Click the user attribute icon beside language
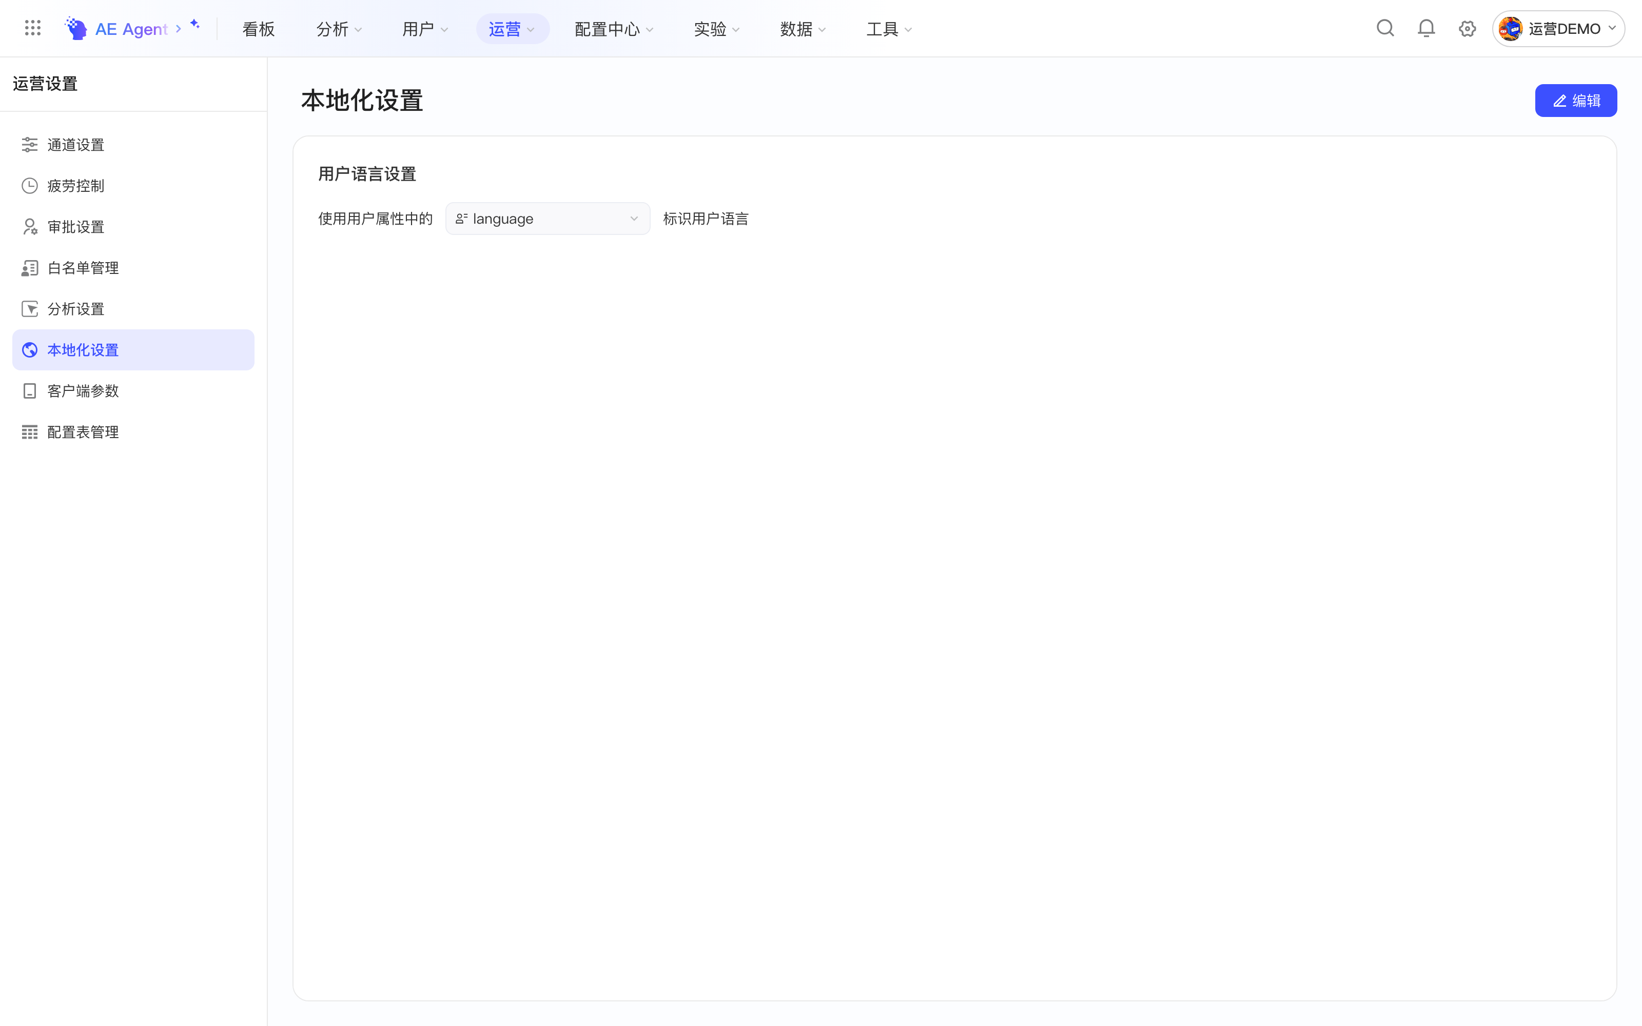This screenshot has width=1642, height=1026. pos(461,219)
